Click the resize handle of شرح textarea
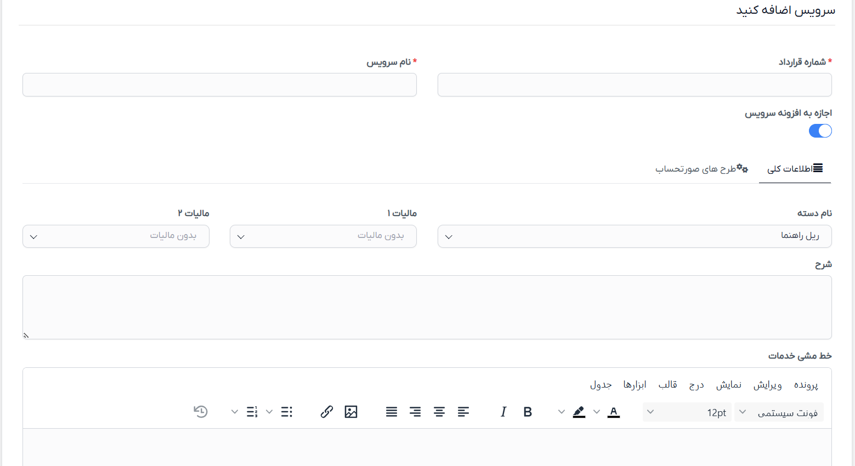The height and width of the screenshot is (466, 855). 26,335
